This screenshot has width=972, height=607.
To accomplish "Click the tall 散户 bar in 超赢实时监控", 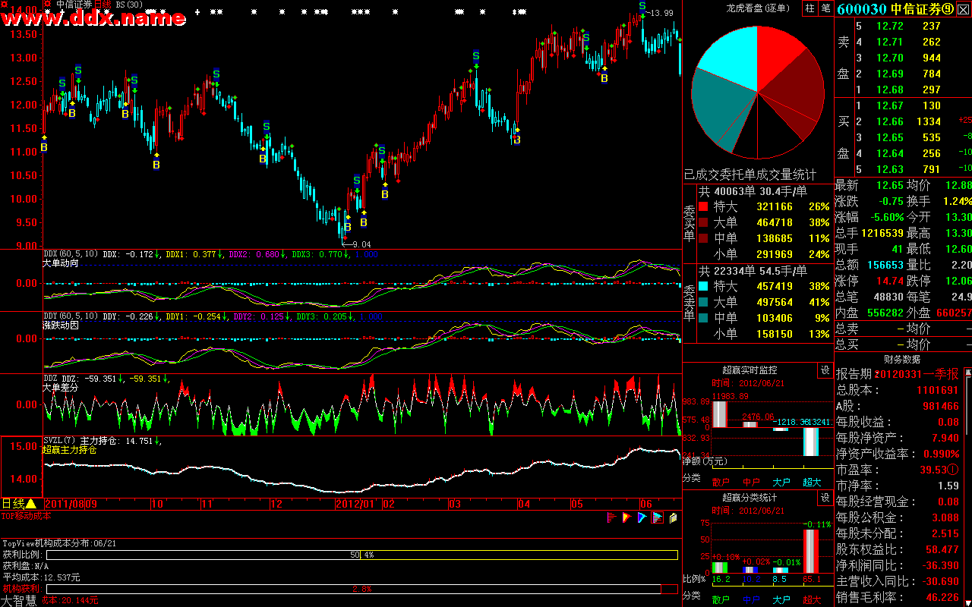I will [719, 414].
